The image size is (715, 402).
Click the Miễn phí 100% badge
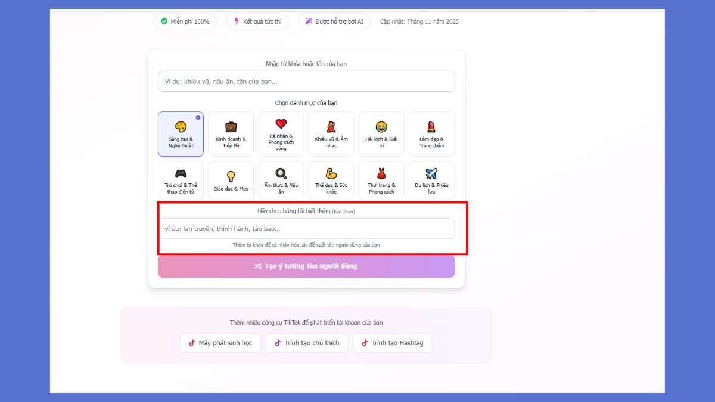[185, 21]
